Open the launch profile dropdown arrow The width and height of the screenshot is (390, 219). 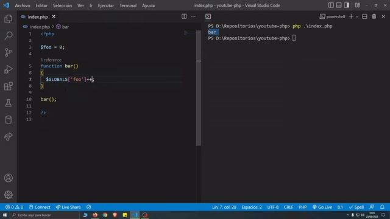357,16
